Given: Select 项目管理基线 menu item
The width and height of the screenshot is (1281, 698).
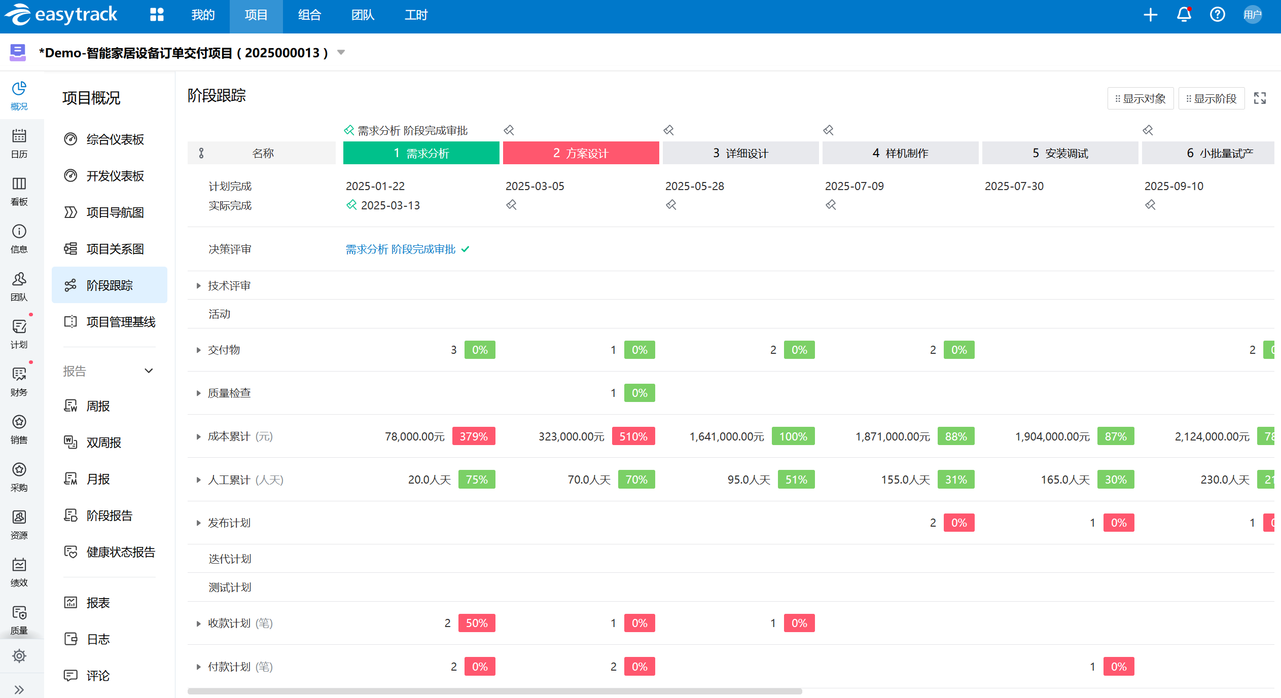Looking at the screenshot, I should click(120, 322).
